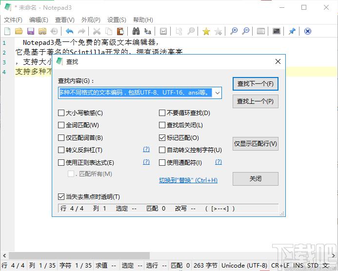The height and width of the screenshot is (271, 338).
Task: Check 使用通配符(I) option
Action: pyautogui.click(x=162, y=162)
